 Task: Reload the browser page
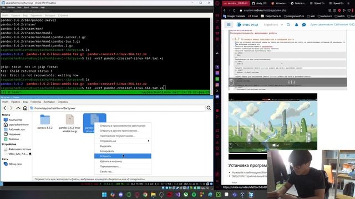tap(234, 11)
